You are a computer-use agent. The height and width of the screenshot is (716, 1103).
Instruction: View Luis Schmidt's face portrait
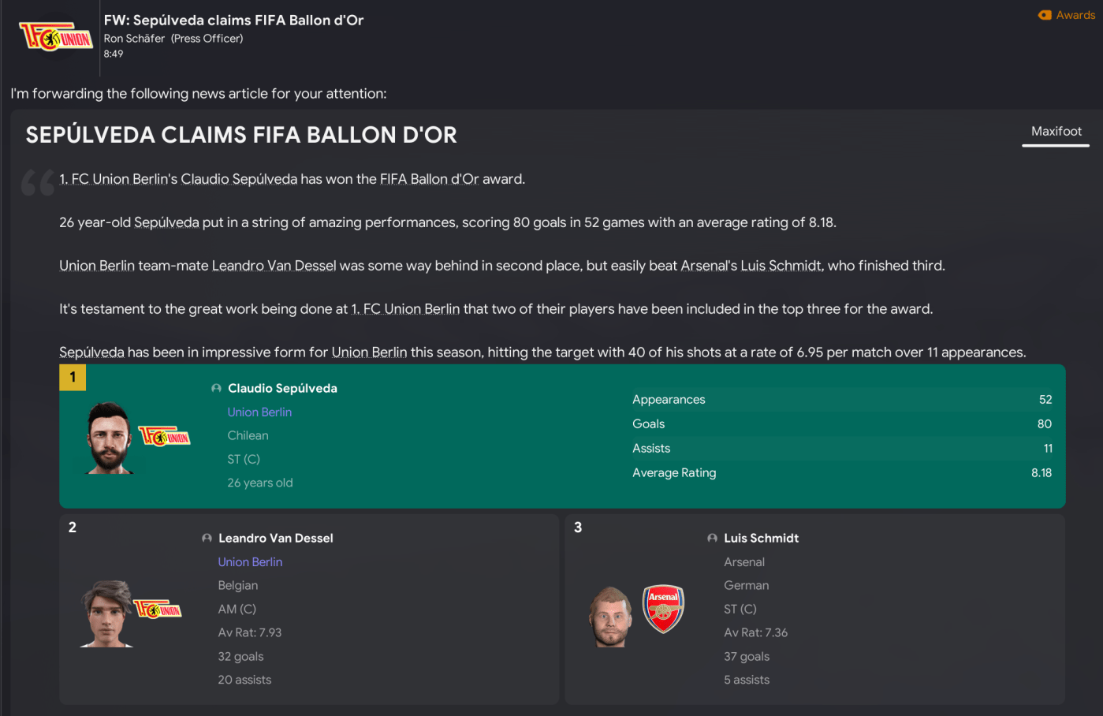pos(610,616)
